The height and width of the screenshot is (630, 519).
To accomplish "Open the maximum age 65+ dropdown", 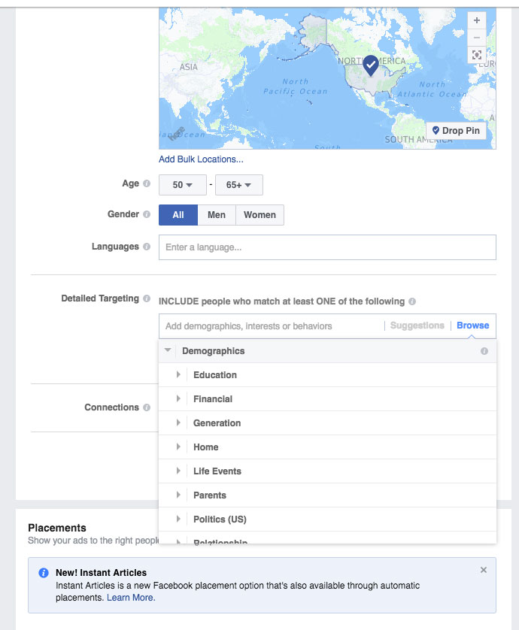I will coord(238,185).
